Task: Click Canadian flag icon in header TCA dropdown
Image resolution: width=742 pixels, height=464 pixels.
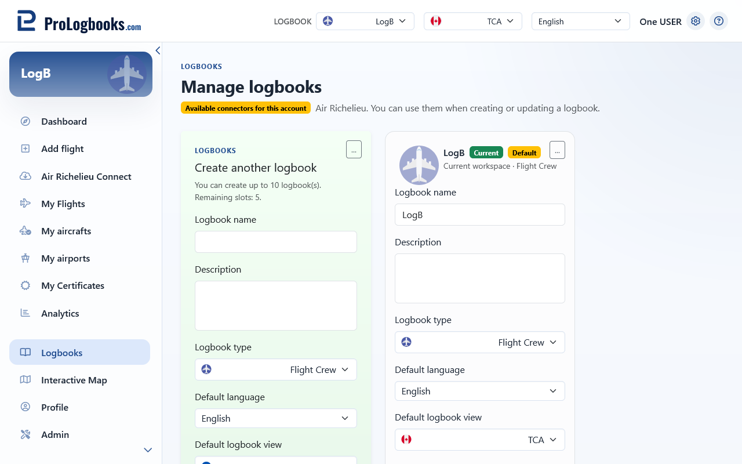Action: [x=436, y=21]
